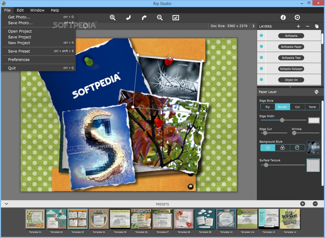Duplicate layer with the copy icon
Image resolution: width=325 pixels, height=238 pixels.
pos(317,26)
